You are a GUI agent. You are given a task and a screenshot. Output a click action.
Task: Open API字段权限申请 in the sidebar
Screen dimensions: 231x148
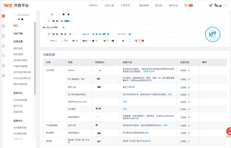coord(22,72)
